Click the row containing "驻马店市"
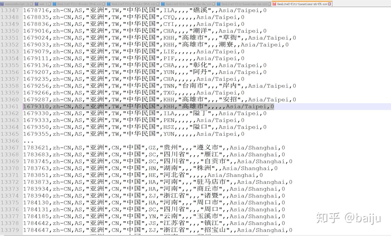Image resolution: width=391 pixels, height=236 pixels. coord(158,182)
